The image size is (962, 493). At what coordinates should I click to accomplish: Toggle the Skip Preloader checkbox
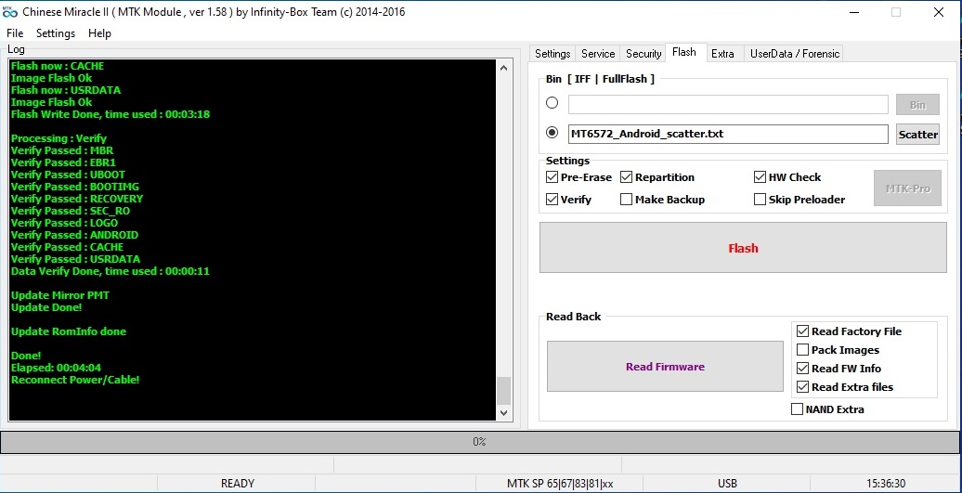click(x=760, y=200)
